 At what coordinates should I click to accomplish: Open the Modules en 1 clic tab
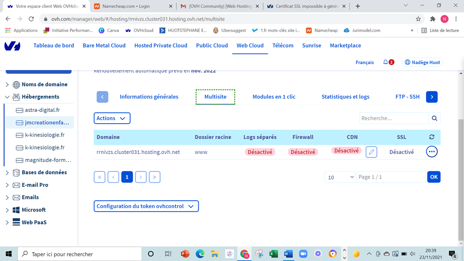(273, 97)
